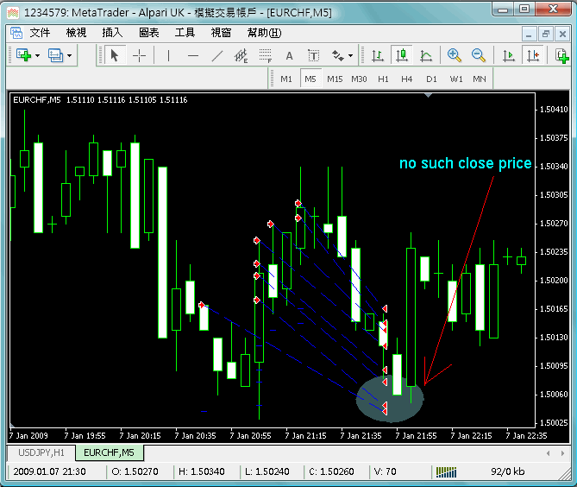Click the status bar Open value O: 1.50270
Screen dimensions: 577x487
[135, 472]
